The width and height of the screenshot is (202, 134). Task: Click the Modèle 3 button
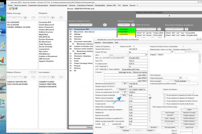(x=150, y=131)
